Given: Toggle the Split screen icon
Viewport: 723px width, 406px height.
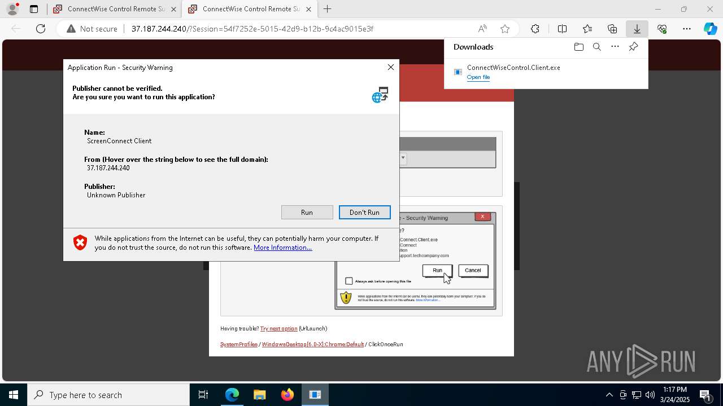Looking at the screenshot, I should [x=563, y=29].
